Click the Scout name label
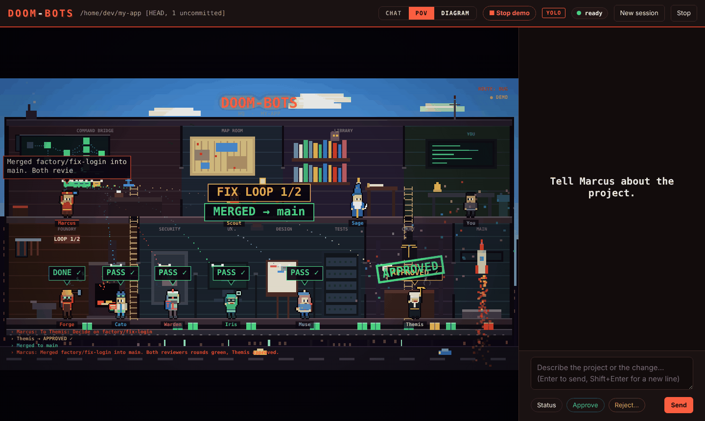 (x=234, y=223)
